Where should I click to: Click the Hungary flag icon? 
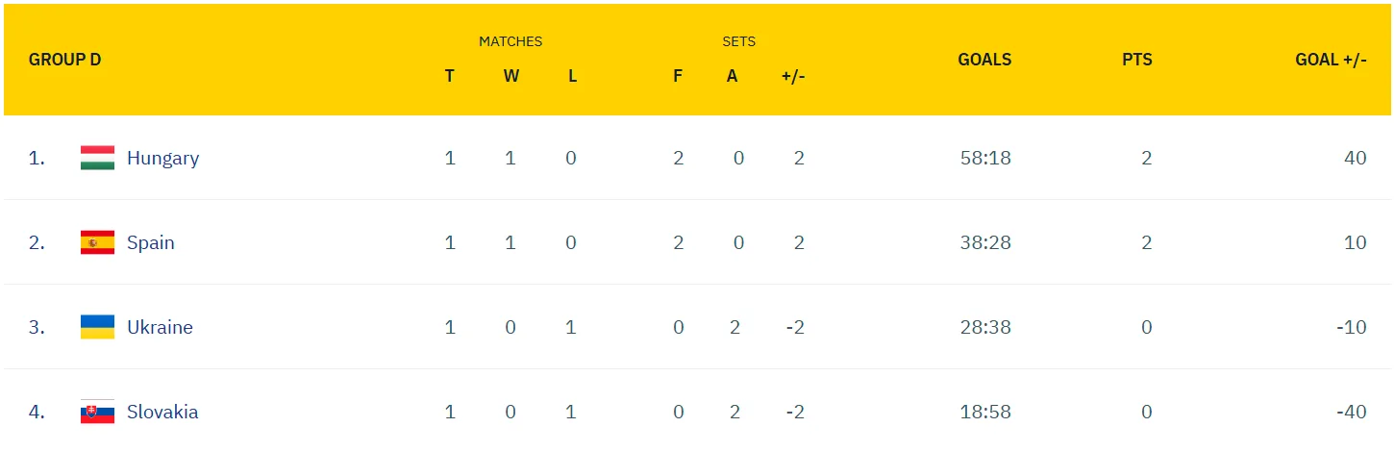click(97, 158)
